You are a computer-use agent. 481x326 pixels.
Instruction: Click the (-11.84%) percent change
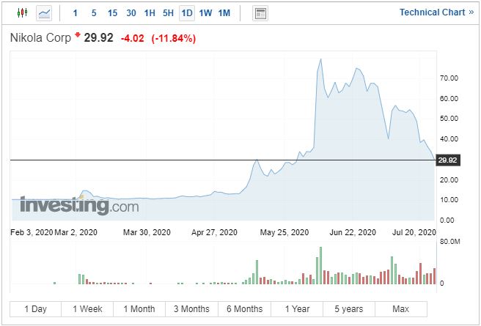click(x=174, y=39)
